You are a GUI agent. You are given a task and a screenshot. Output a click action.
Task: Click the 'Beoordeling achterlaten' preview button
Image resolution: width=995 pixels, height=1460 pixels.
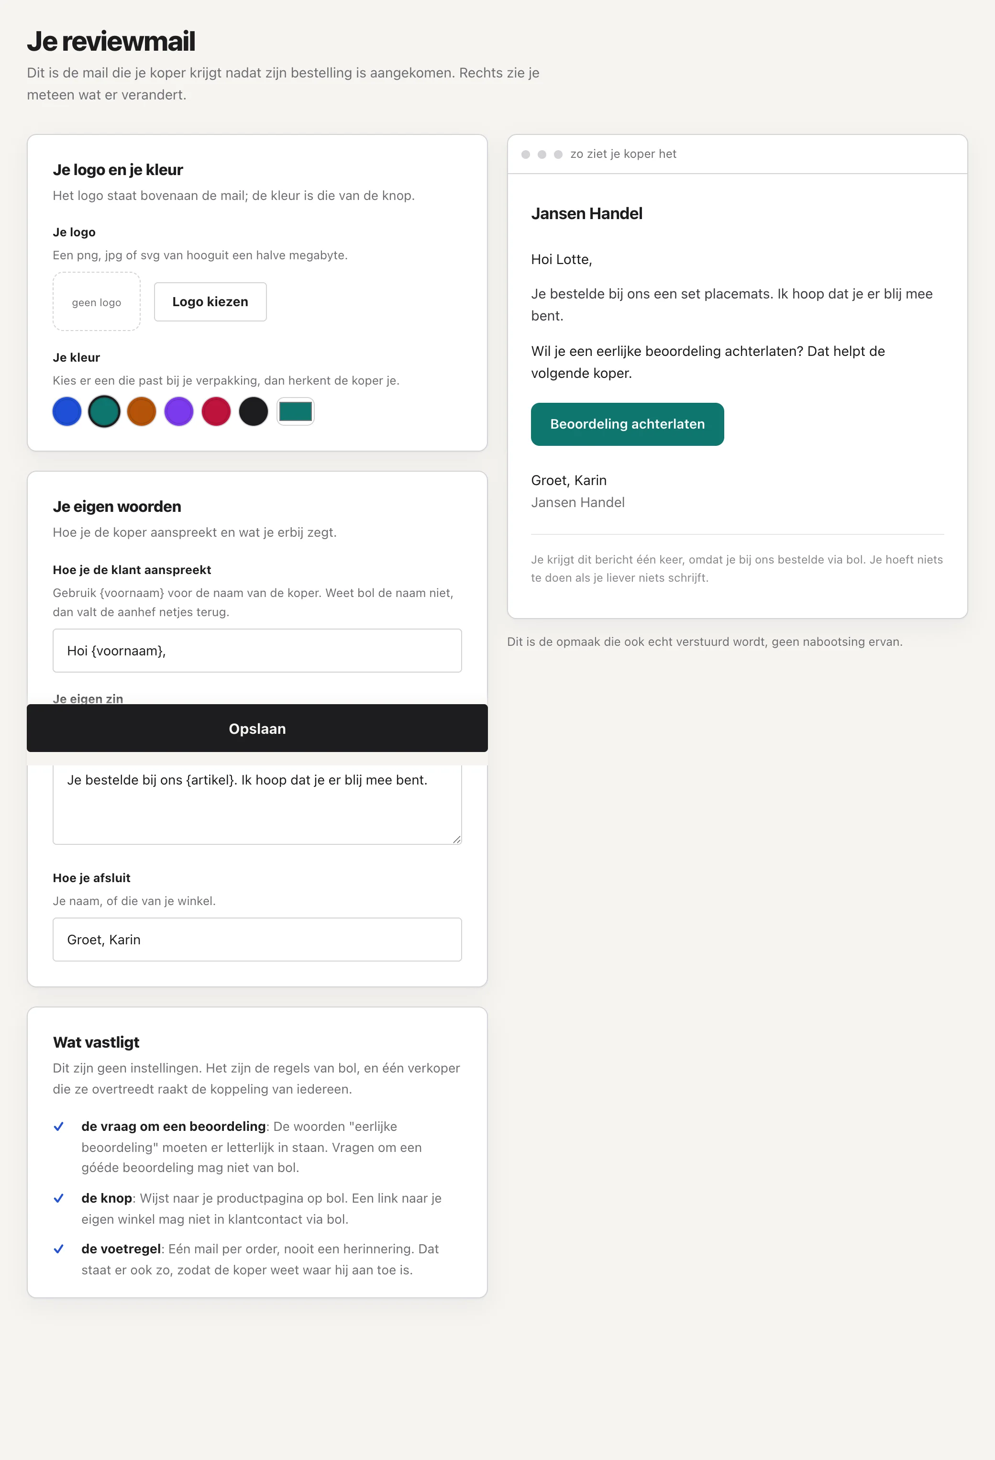627,424
